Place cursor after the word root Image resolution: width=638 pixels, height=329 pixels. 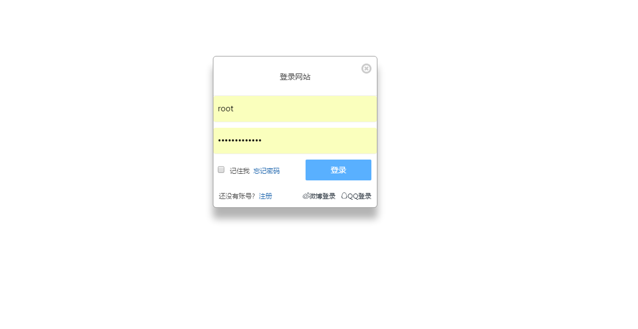(234, 109)
